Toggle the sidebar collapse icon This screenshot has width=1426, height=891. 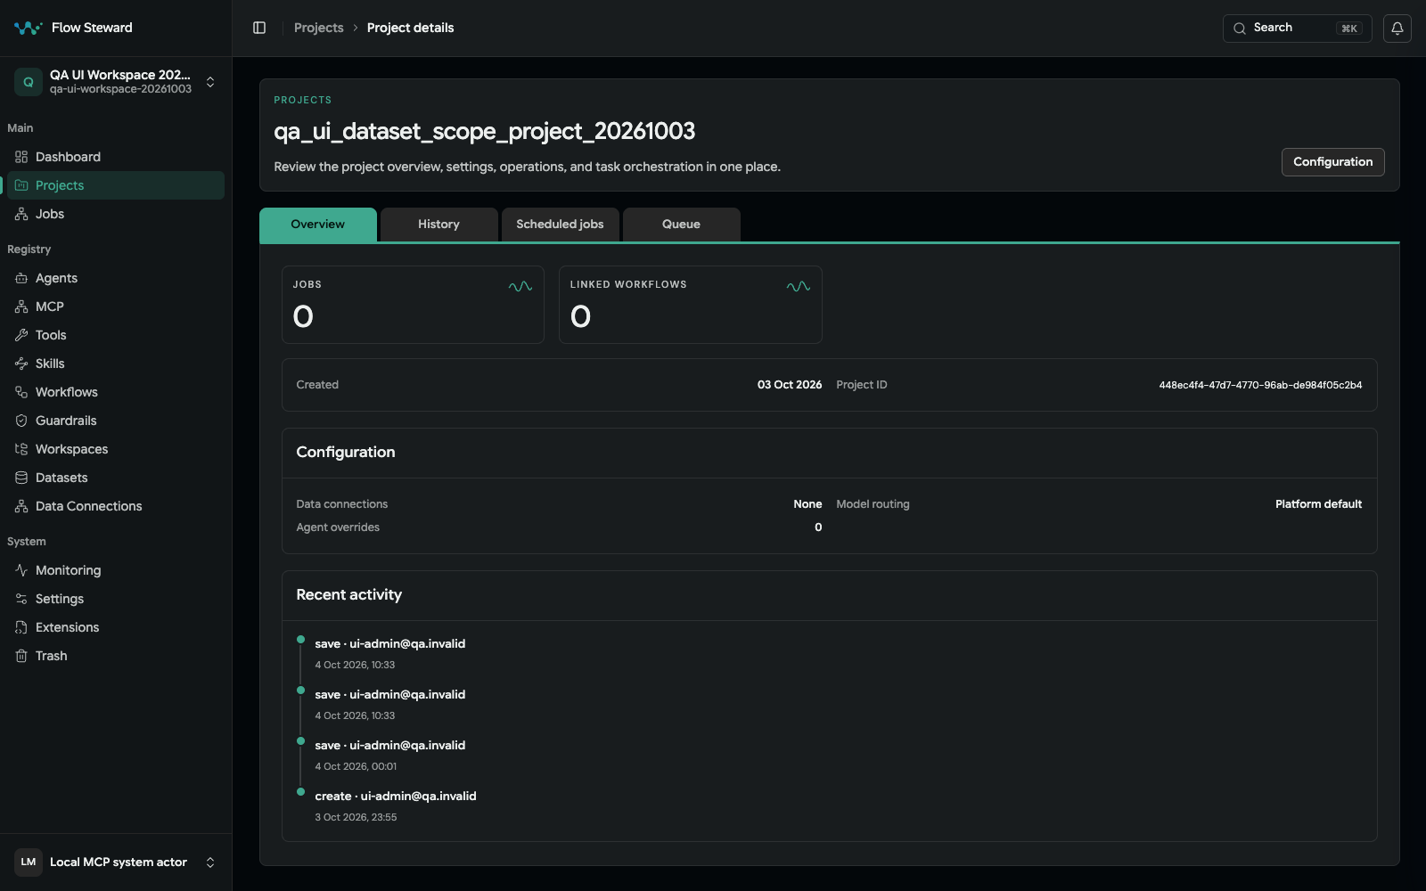tap(259, 28)
